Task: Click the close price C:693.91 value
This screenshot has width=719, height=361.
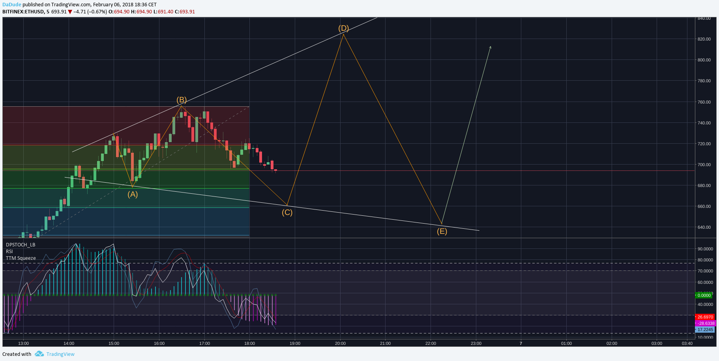Action: tap(185, 12)
